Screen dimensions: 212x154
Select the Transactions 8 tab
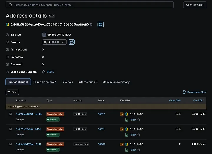point(18,82)
